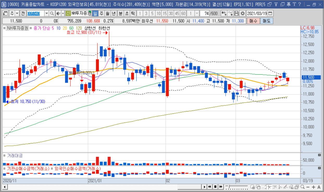Click the bottom magnifier zoom icon

[x=302, y=187]
